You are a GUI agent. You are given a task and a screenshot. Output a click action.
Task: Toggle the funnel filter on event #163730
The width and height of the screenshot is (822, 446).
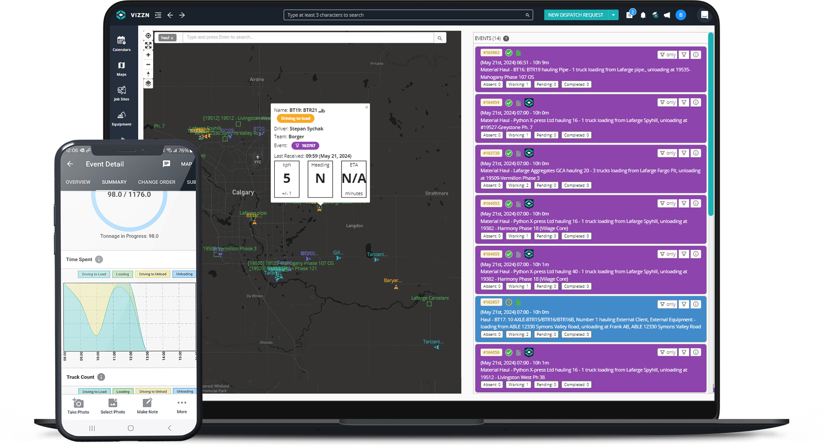pyautogui.click(x=684, y=153)
